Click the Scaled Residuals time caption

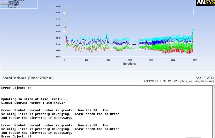coord(28,78)
